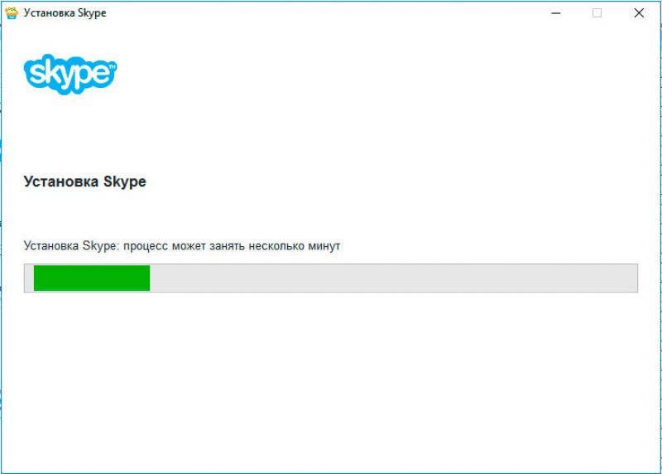Image resolution: width=662 pixels, height=474 pixels.
Task: Click the disabled maximize button
Action: click(597, 13)
